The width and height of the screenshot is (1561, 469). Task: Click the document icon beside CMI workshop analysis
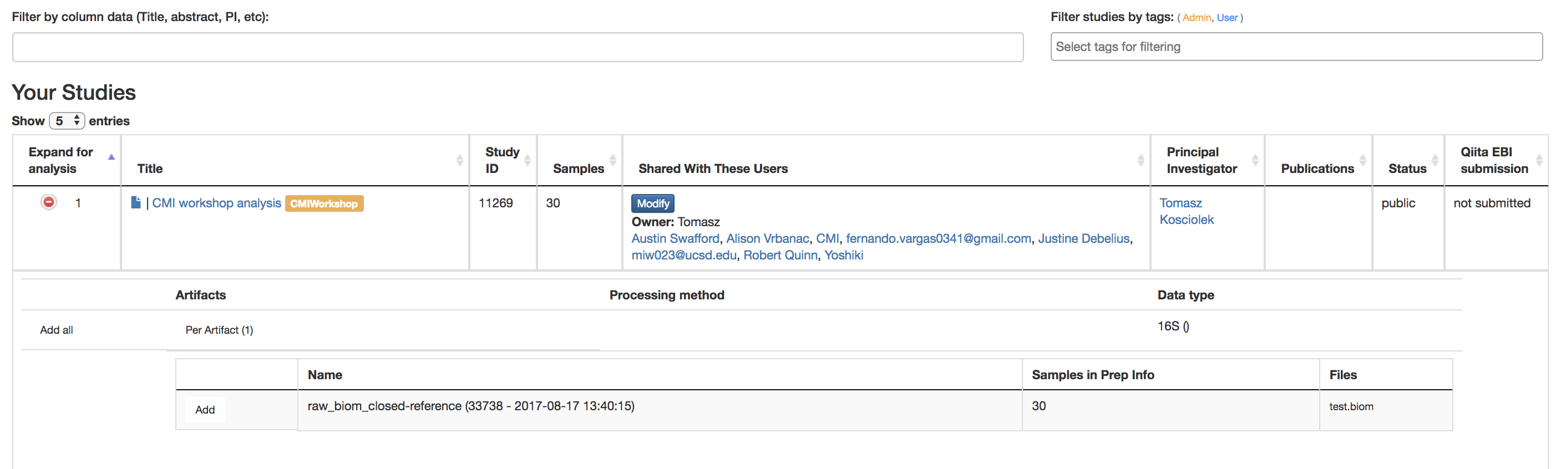tap(135, 203)
